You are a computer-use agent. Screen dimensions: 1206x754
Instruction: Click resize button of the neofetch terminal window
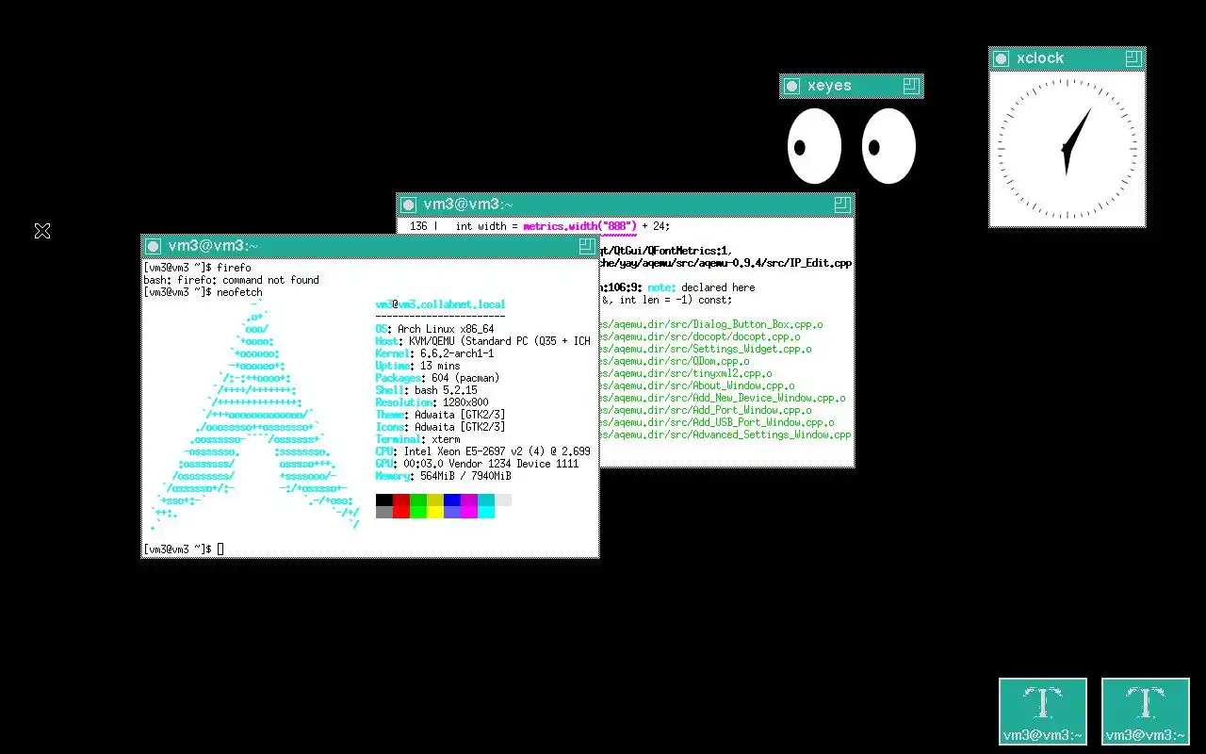pos(587,246)
